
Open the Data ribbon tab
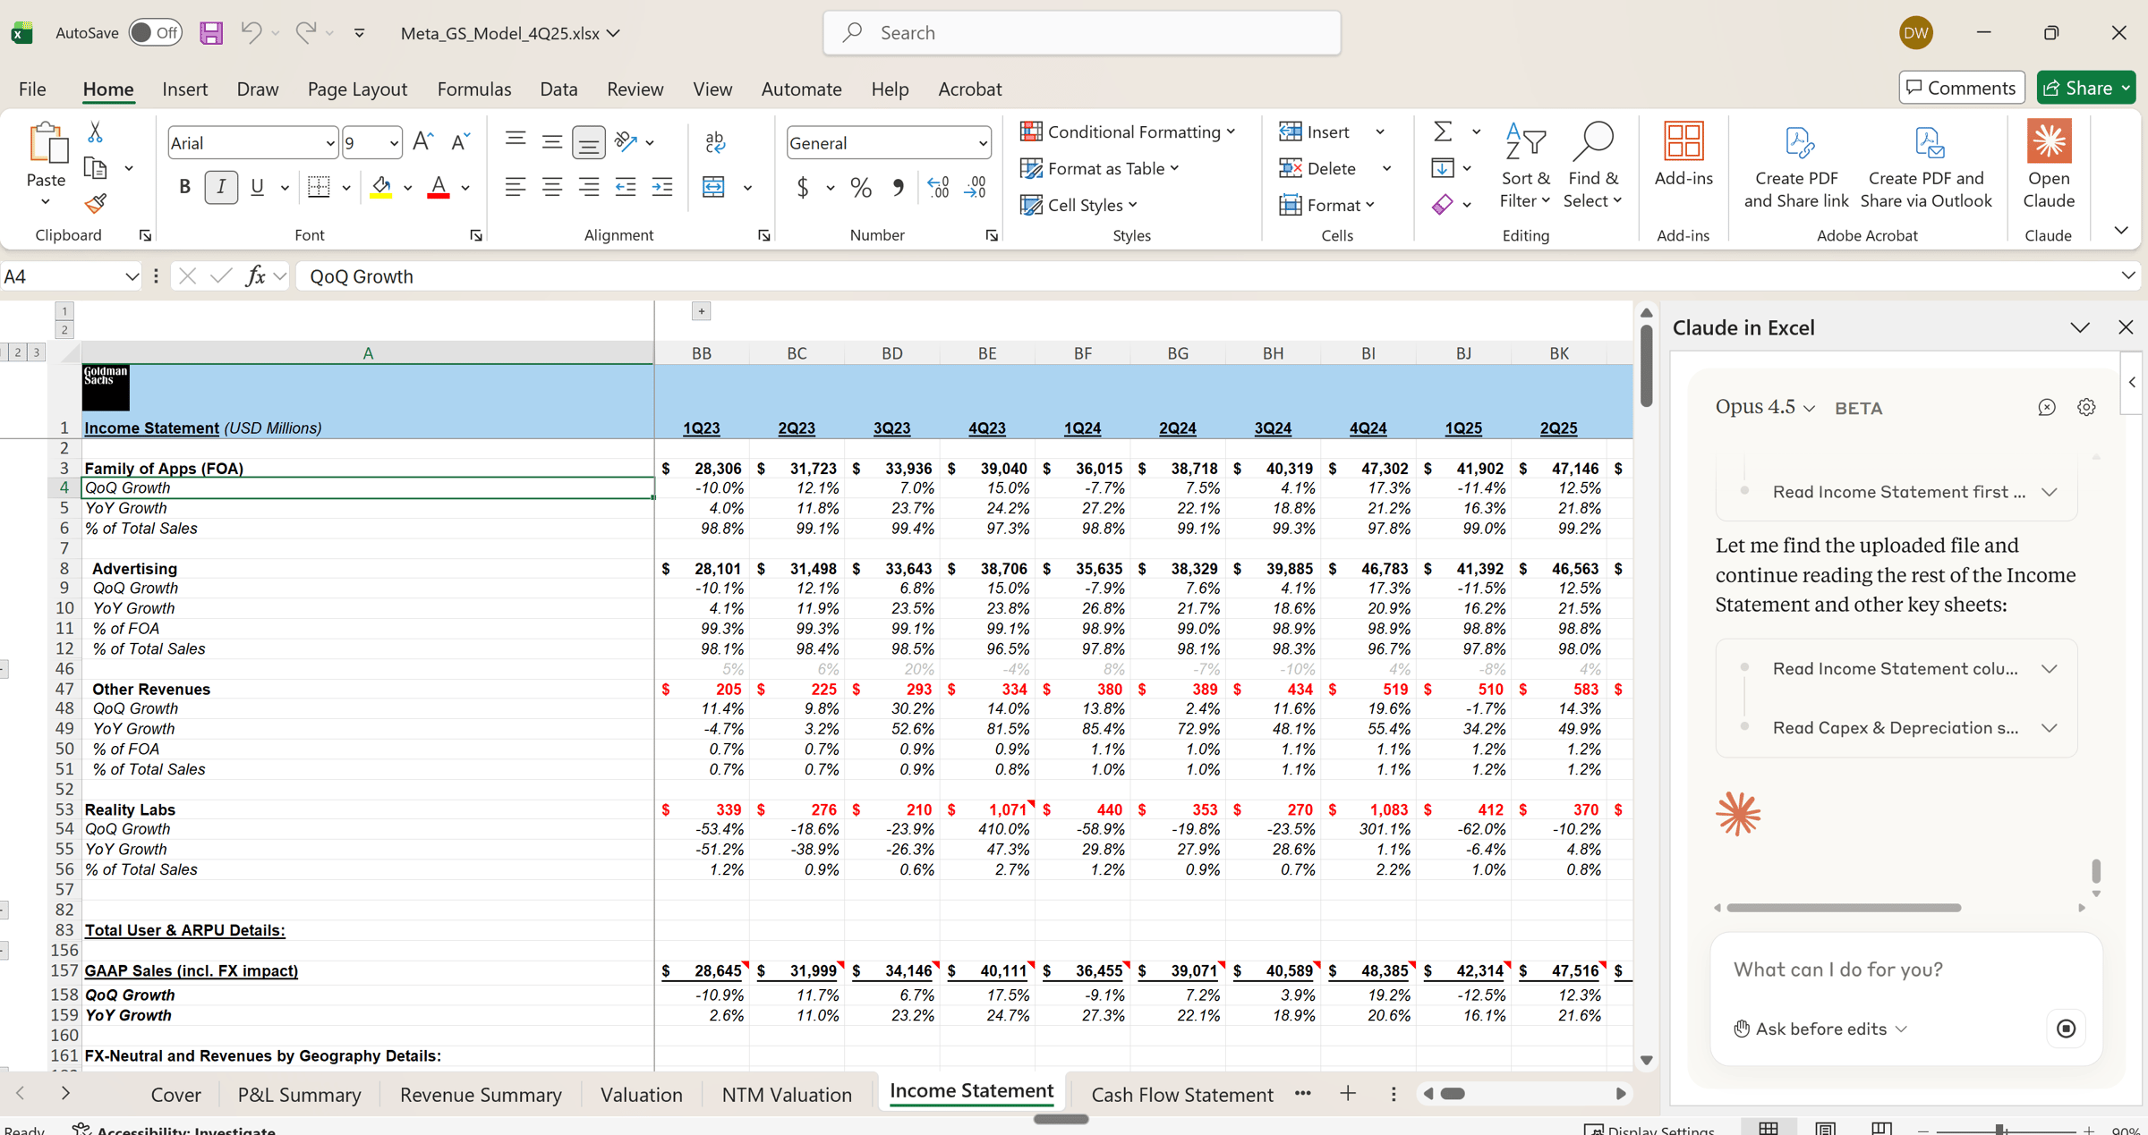tap(558, 89)
